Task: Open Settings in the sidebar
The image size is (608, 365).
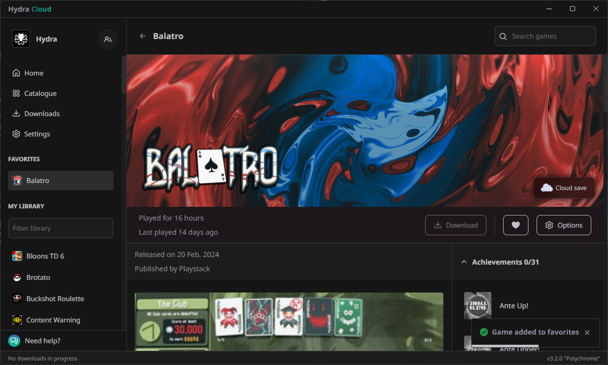Action: pyautogui.click(x=61, y=134)
